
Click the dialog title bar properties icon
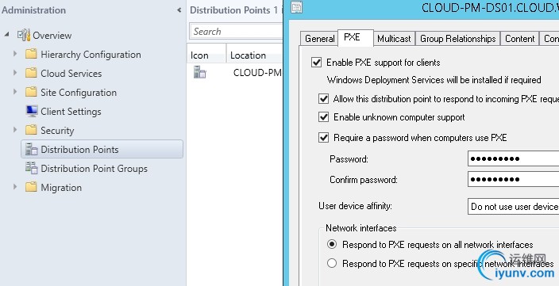[296, 7]
